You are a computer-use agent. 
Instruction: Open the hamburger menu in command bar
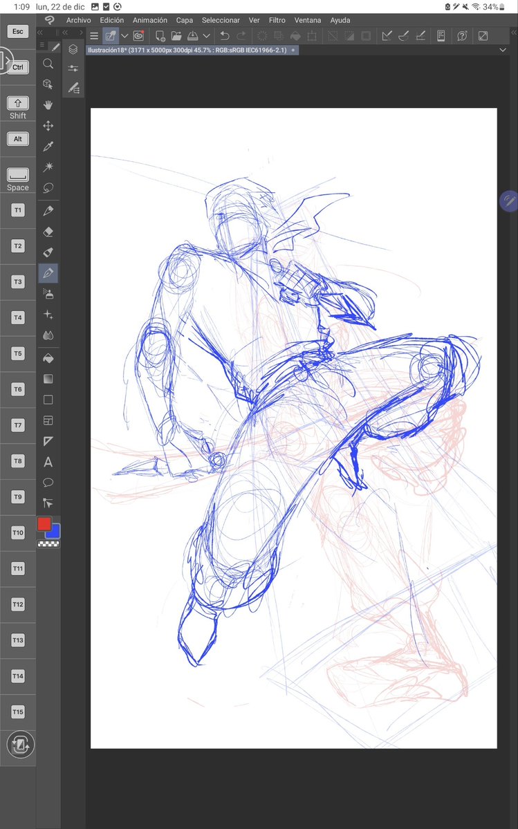[94, 36]
